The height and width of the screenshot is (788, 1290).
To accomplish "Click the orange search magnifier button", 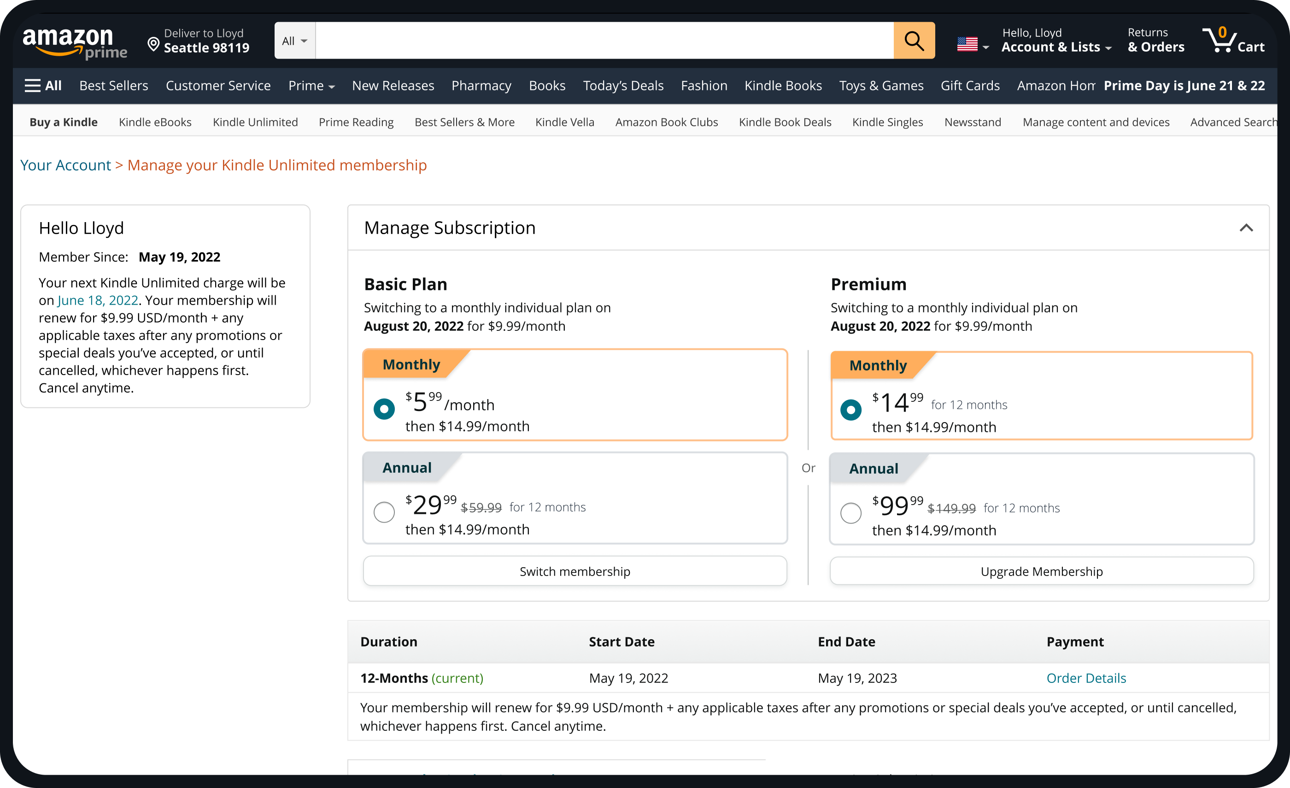I will pos(914,40).
